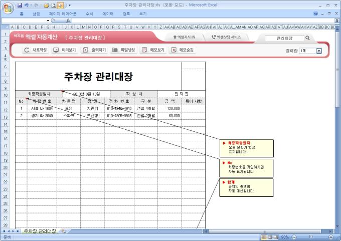
Task: Open the Name Box dropdown arrow
Action: [x=48, y=21]
